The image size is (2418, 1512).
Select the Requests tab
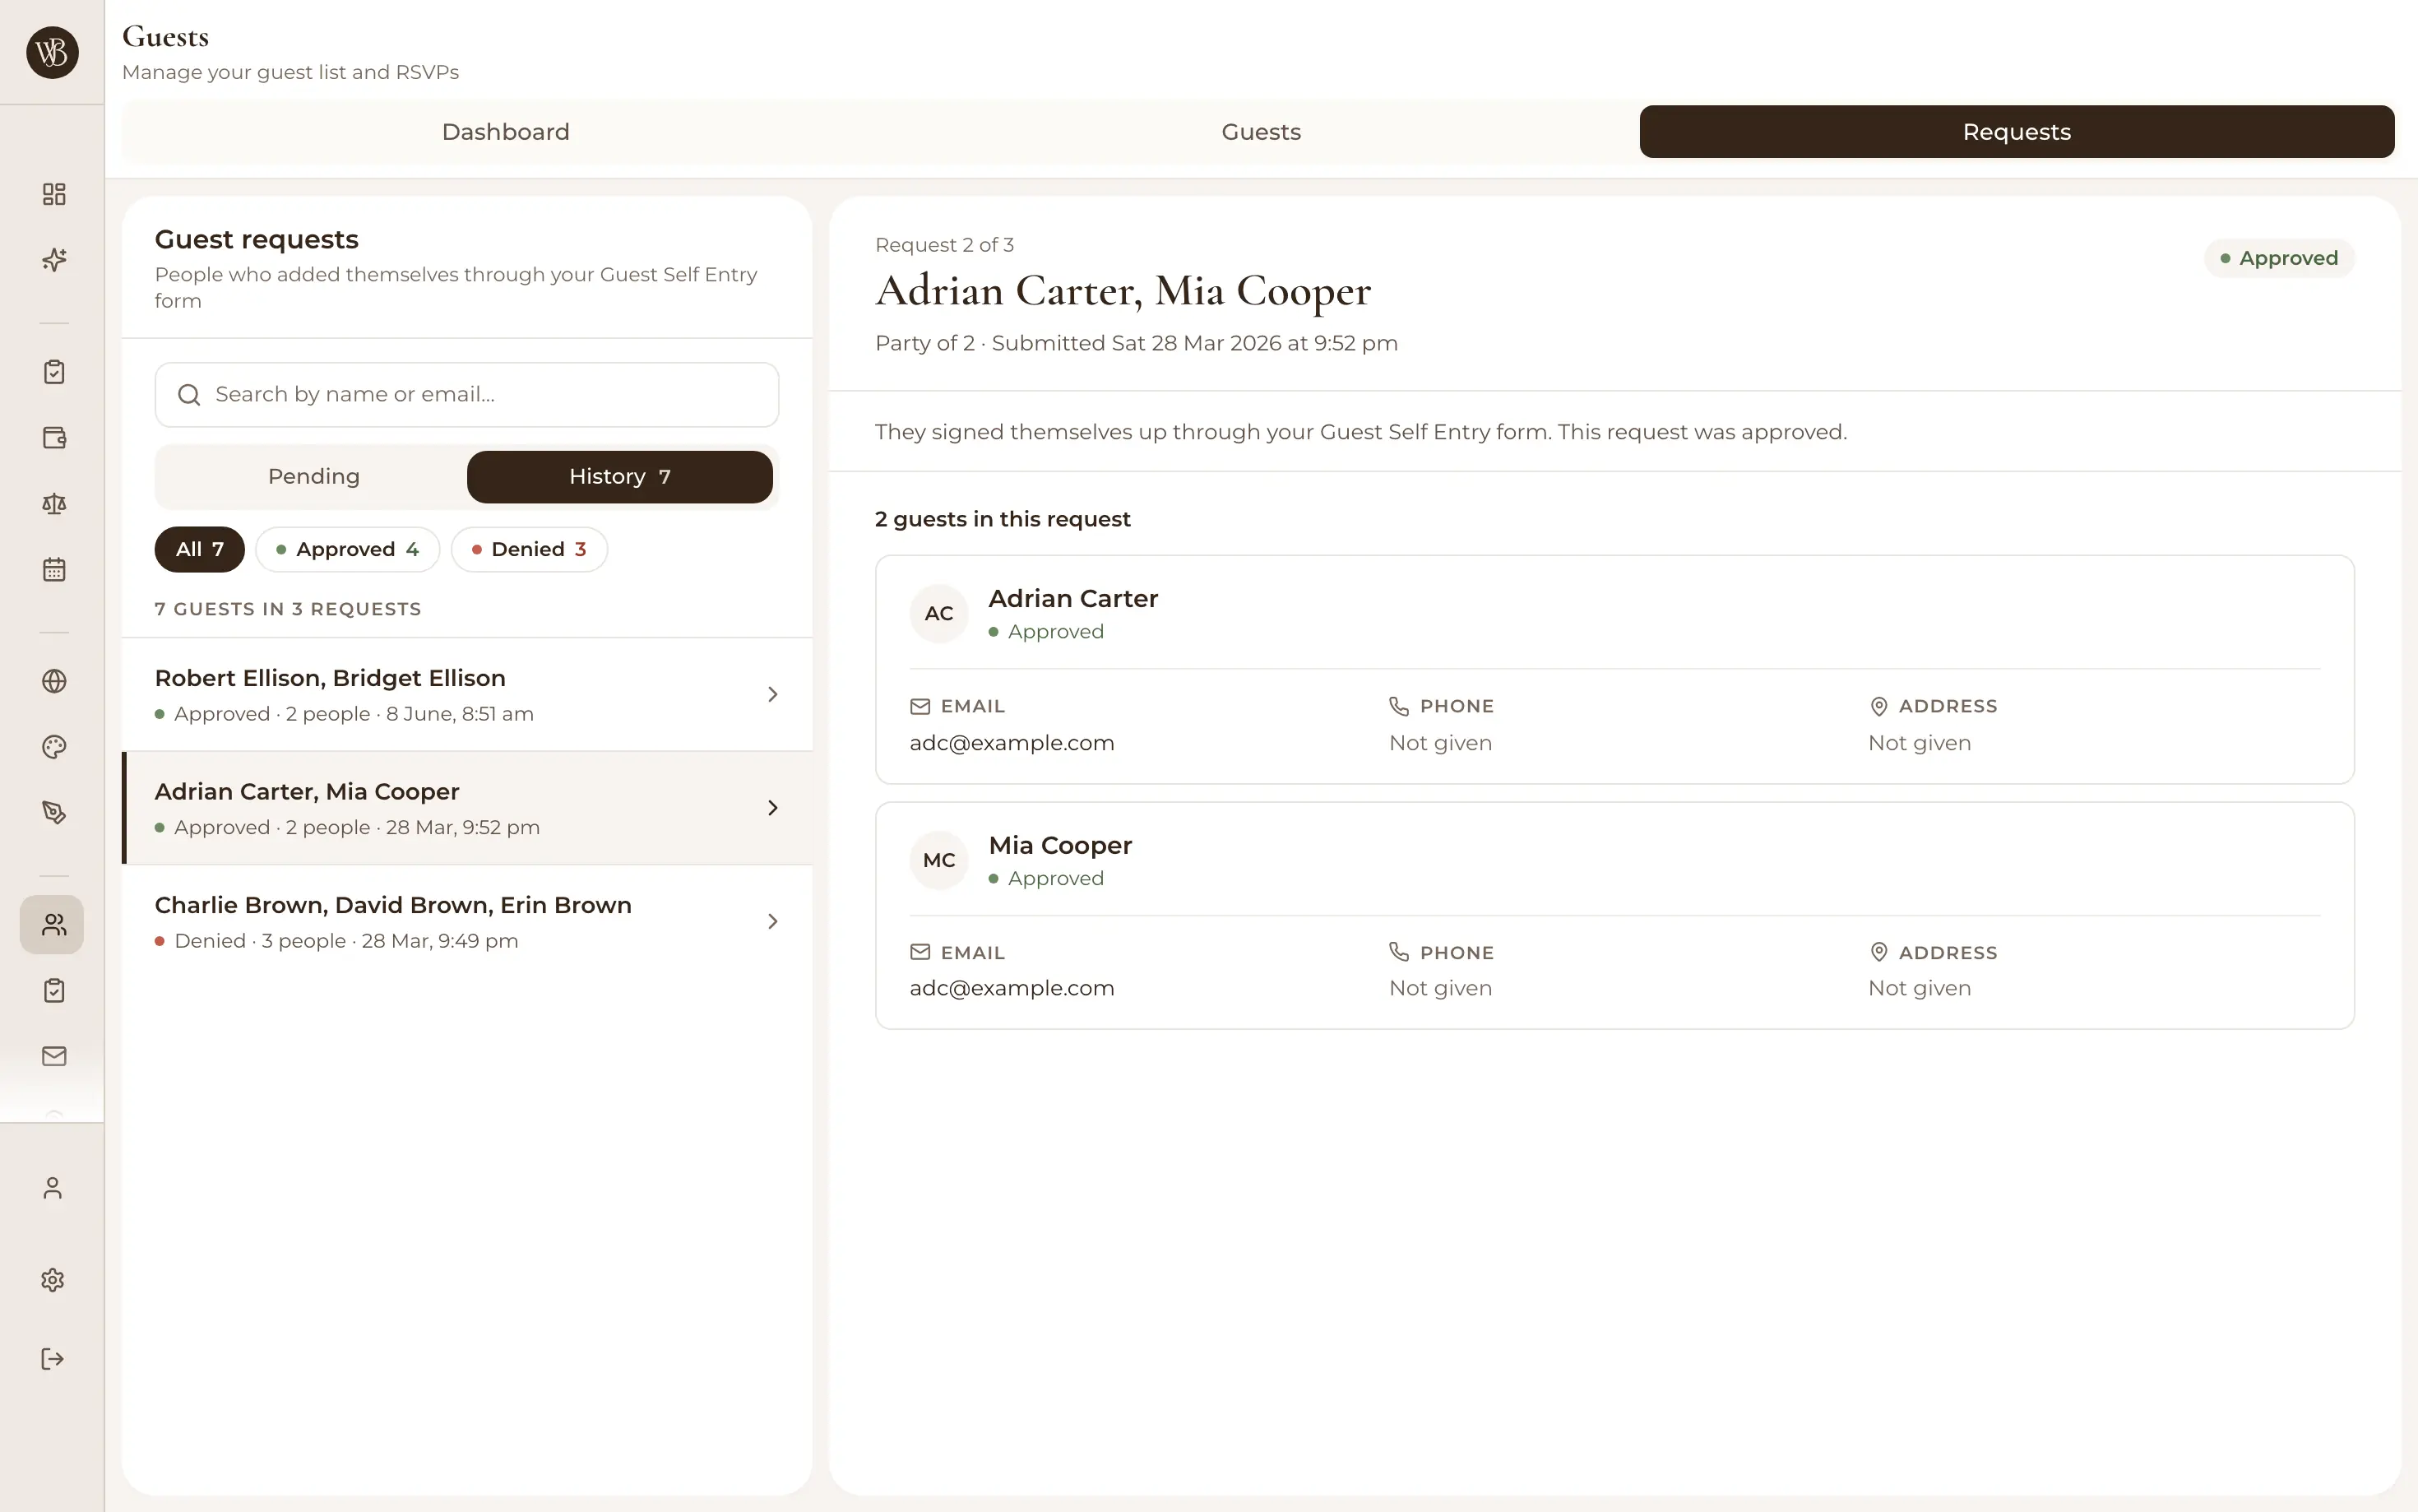coord(2016,132)
